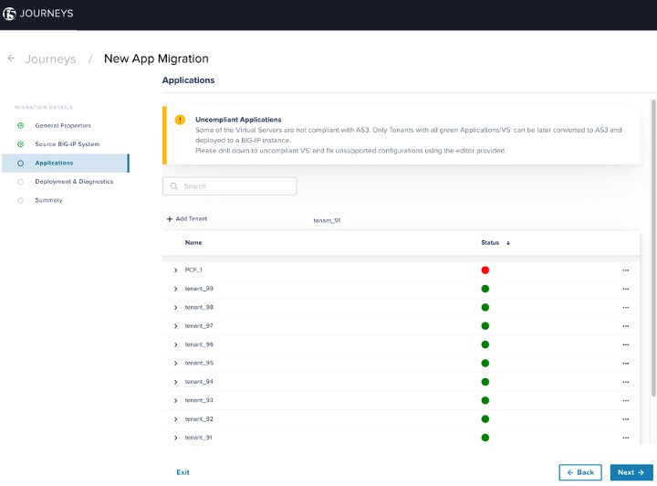
Task: Open the more options menu for tenant_95
Action: pyautogui.click(x=625, y=364)
